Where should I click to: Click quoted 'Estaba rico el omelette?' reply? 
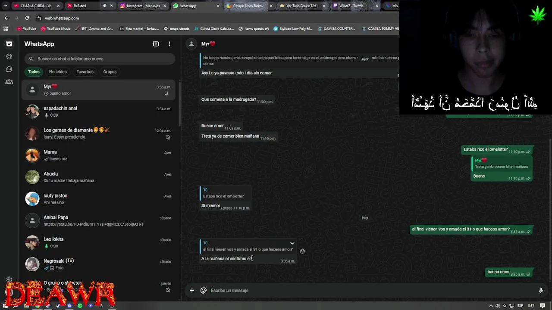click(x=226, y=193)
